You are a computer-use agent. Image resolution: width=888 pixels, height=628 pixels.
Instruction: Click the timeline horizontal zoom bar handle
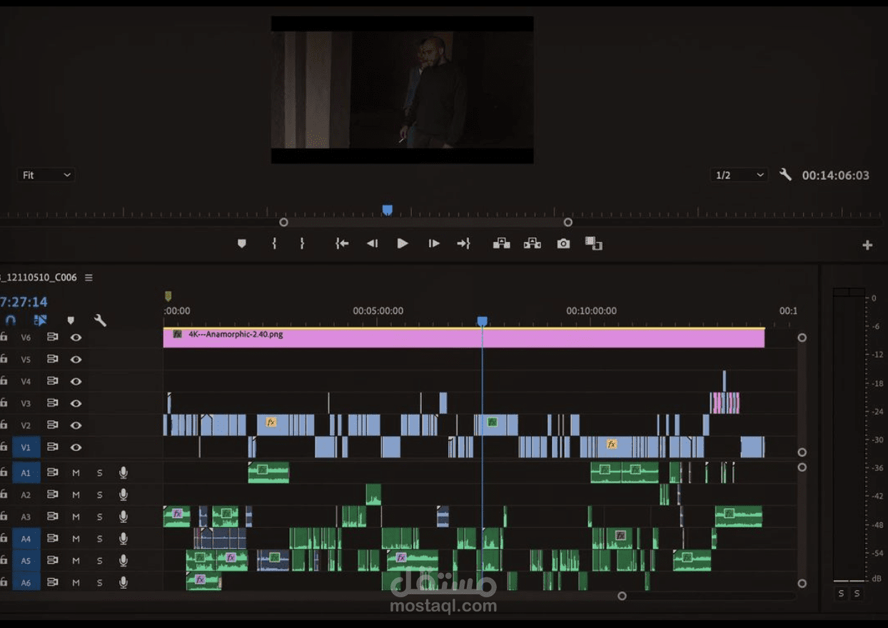click(x=622, y=596)
